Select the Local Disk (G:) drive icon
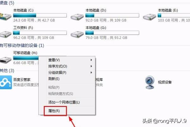 click(x=77, y=35)
